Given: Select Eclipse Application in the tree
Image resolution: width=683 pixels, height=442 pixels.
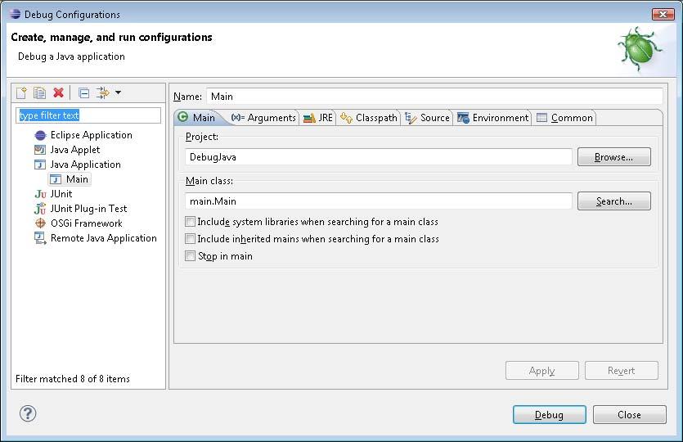Looking at the screenshot, I should [83, 135].
